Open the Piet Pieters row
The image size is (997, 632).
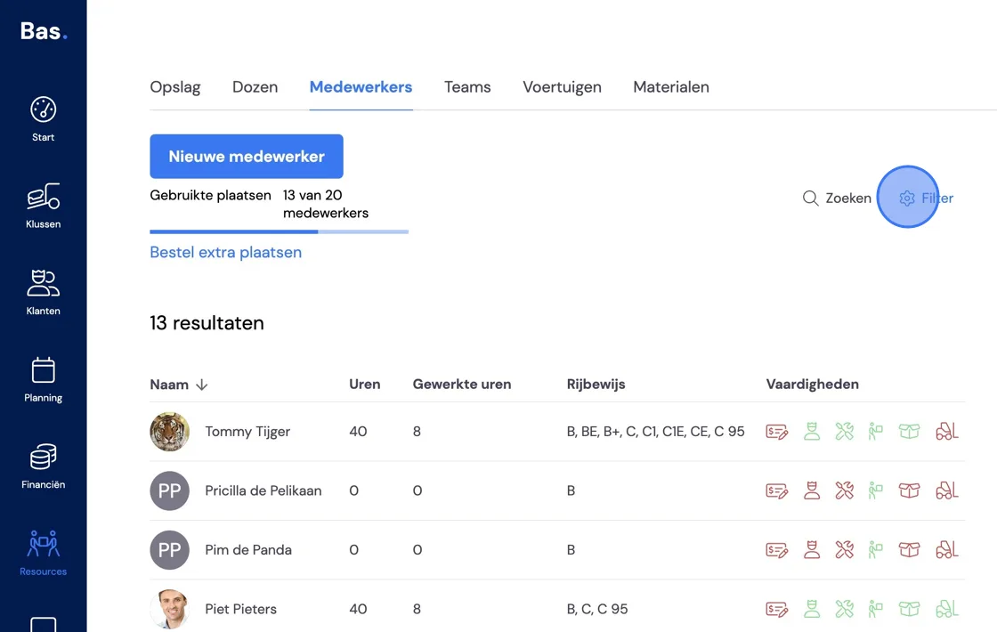point(557,608)
